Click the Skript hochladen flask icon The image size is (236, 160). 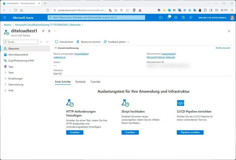125,103
